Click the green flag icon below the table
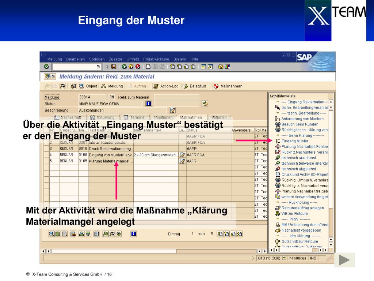This screenshot has width=374, height=281. click(x=105, y=234)
